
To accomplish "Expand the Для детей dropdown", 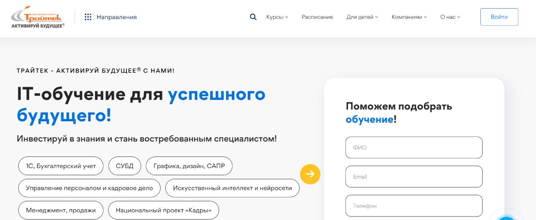I will click(362, 17).
